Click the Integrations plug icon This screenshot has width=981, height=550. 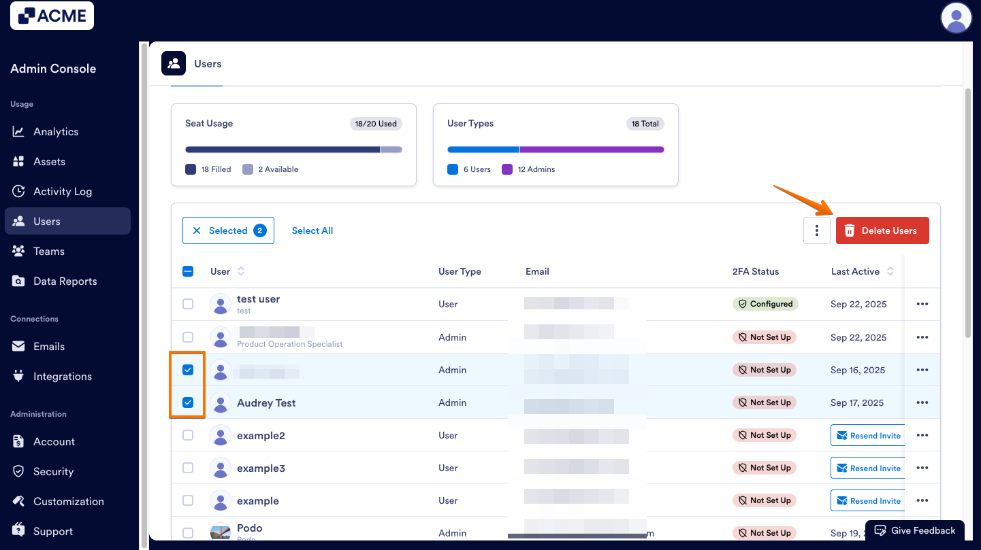19,377
